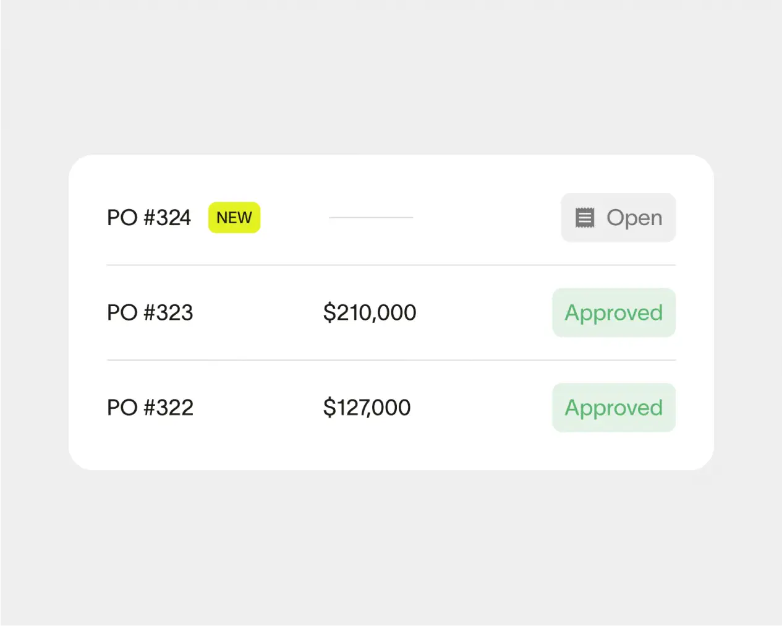Click the Approved status pill for PO #322
Image resolution: width=782 pixels, height=626 pixels.
613,407
